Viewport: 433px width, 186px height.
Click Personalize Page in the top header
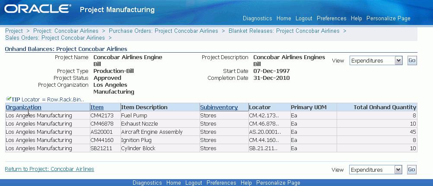tap(388, 19)
